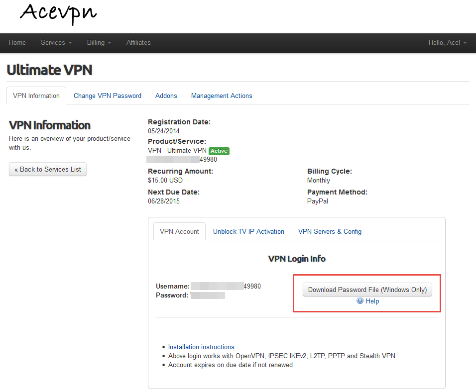Viewport: 476px width, 392px height.
Task: Open the Installation instructions link
Action: (x=201, y=347)
